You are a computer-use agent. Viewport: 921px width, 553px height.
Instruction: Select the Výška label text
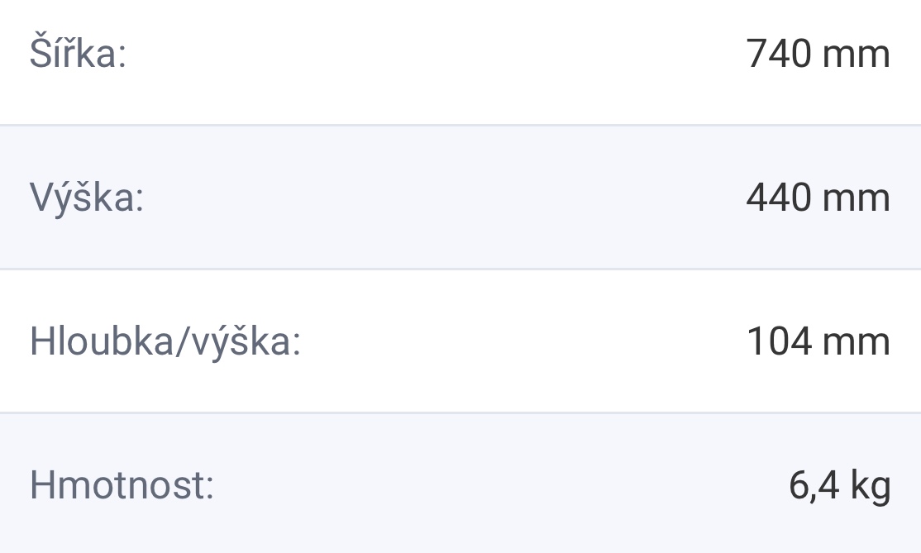coord(87,199)
